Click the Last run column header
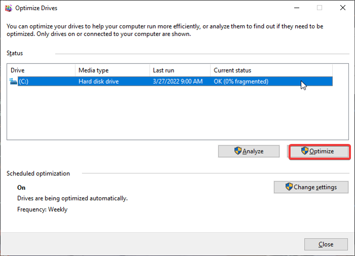This screenshot has width=355, height=256. pos(179,70)
